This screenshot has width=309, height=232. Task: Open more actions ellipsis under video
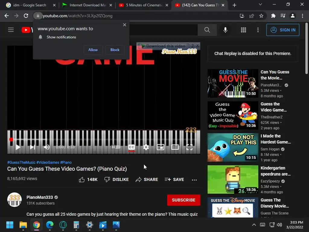tap(194, 180)
